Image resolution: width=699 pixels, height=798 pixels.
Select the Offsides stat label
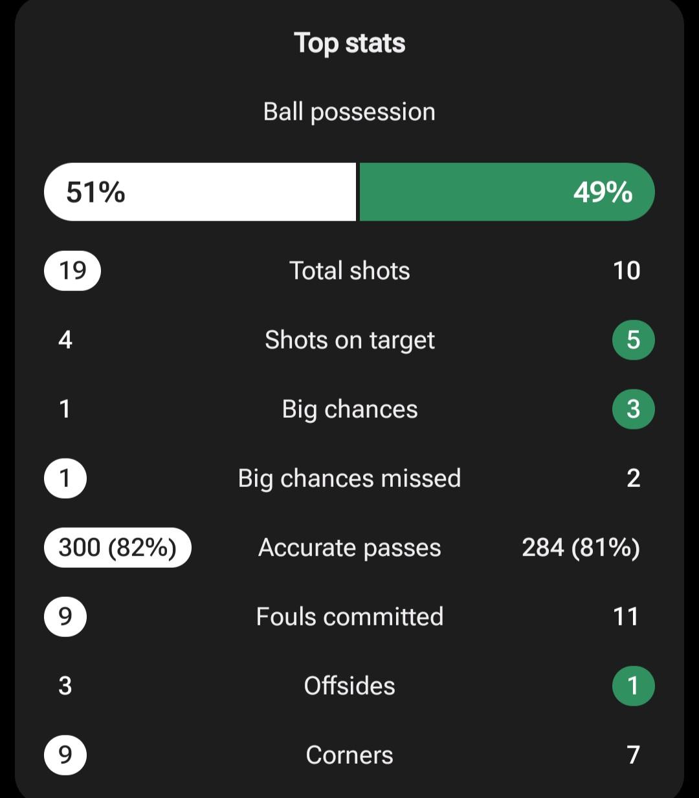(349, 686)
